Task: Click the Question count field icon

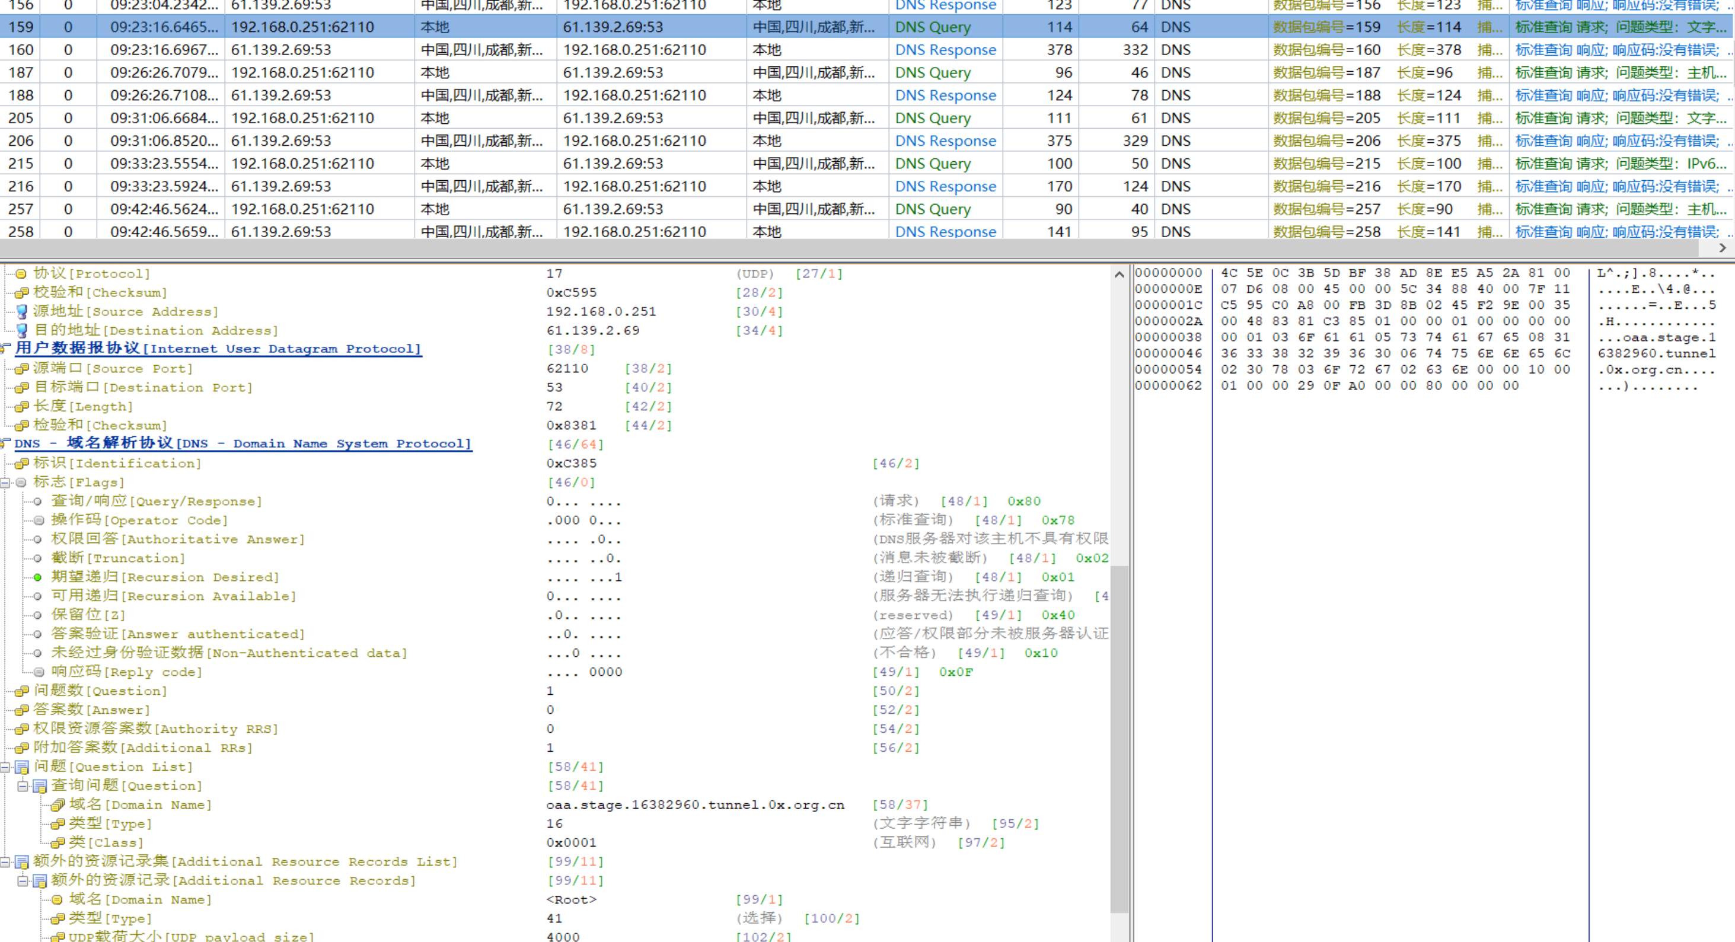Action: point(21,691)
